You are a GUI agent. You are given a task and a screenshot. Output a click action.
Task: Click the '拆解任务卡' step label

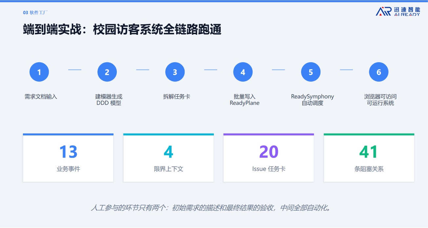(176, 96)
